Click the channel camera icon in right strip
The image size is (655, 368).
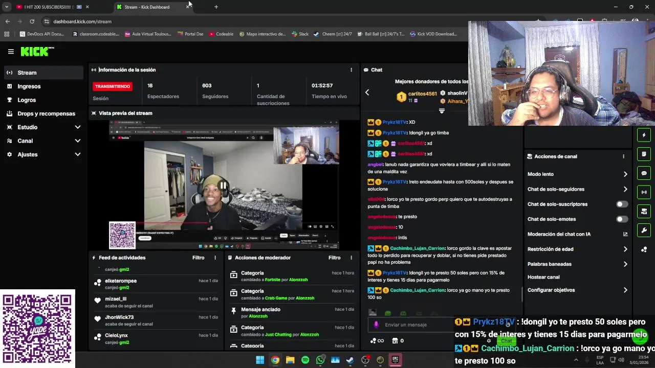click(644, 211)
